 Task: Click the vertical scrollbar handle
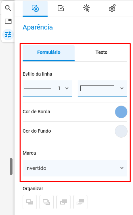(x=11, y=167)
